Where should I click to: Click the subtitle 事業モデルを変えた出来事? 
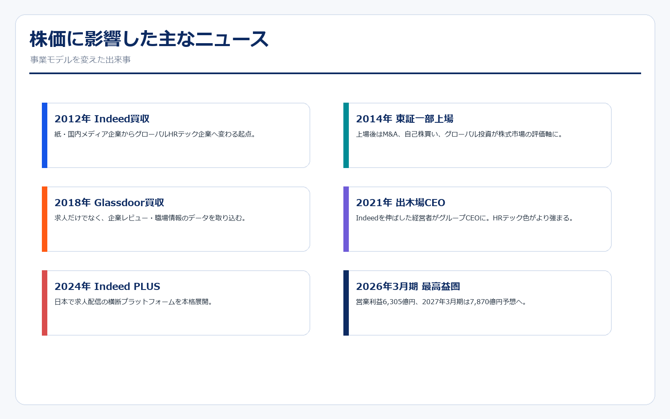point(80,60)
